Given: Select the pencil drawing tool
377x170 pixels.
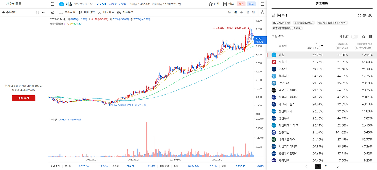Looking at the screenshot, I should (x=52, y=12).
